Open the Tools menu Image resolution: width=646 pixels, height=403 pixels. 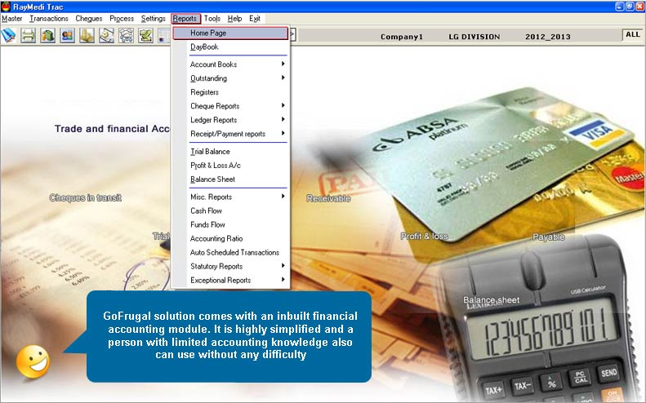click(212, 19)
